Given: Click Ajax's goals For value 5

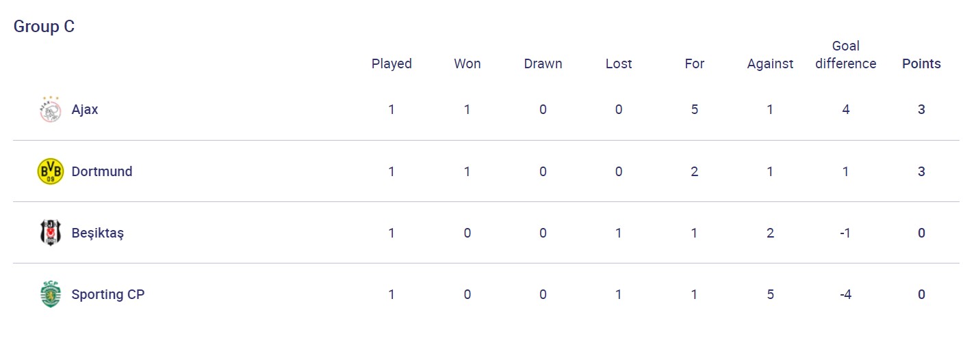Looking at the screenshot, I should pos(695,109).
